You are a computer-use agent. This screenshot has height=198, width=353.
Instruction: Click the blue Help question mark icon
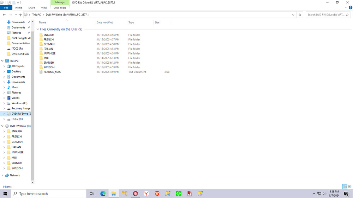pyautogui.click(x=351, y=7)
